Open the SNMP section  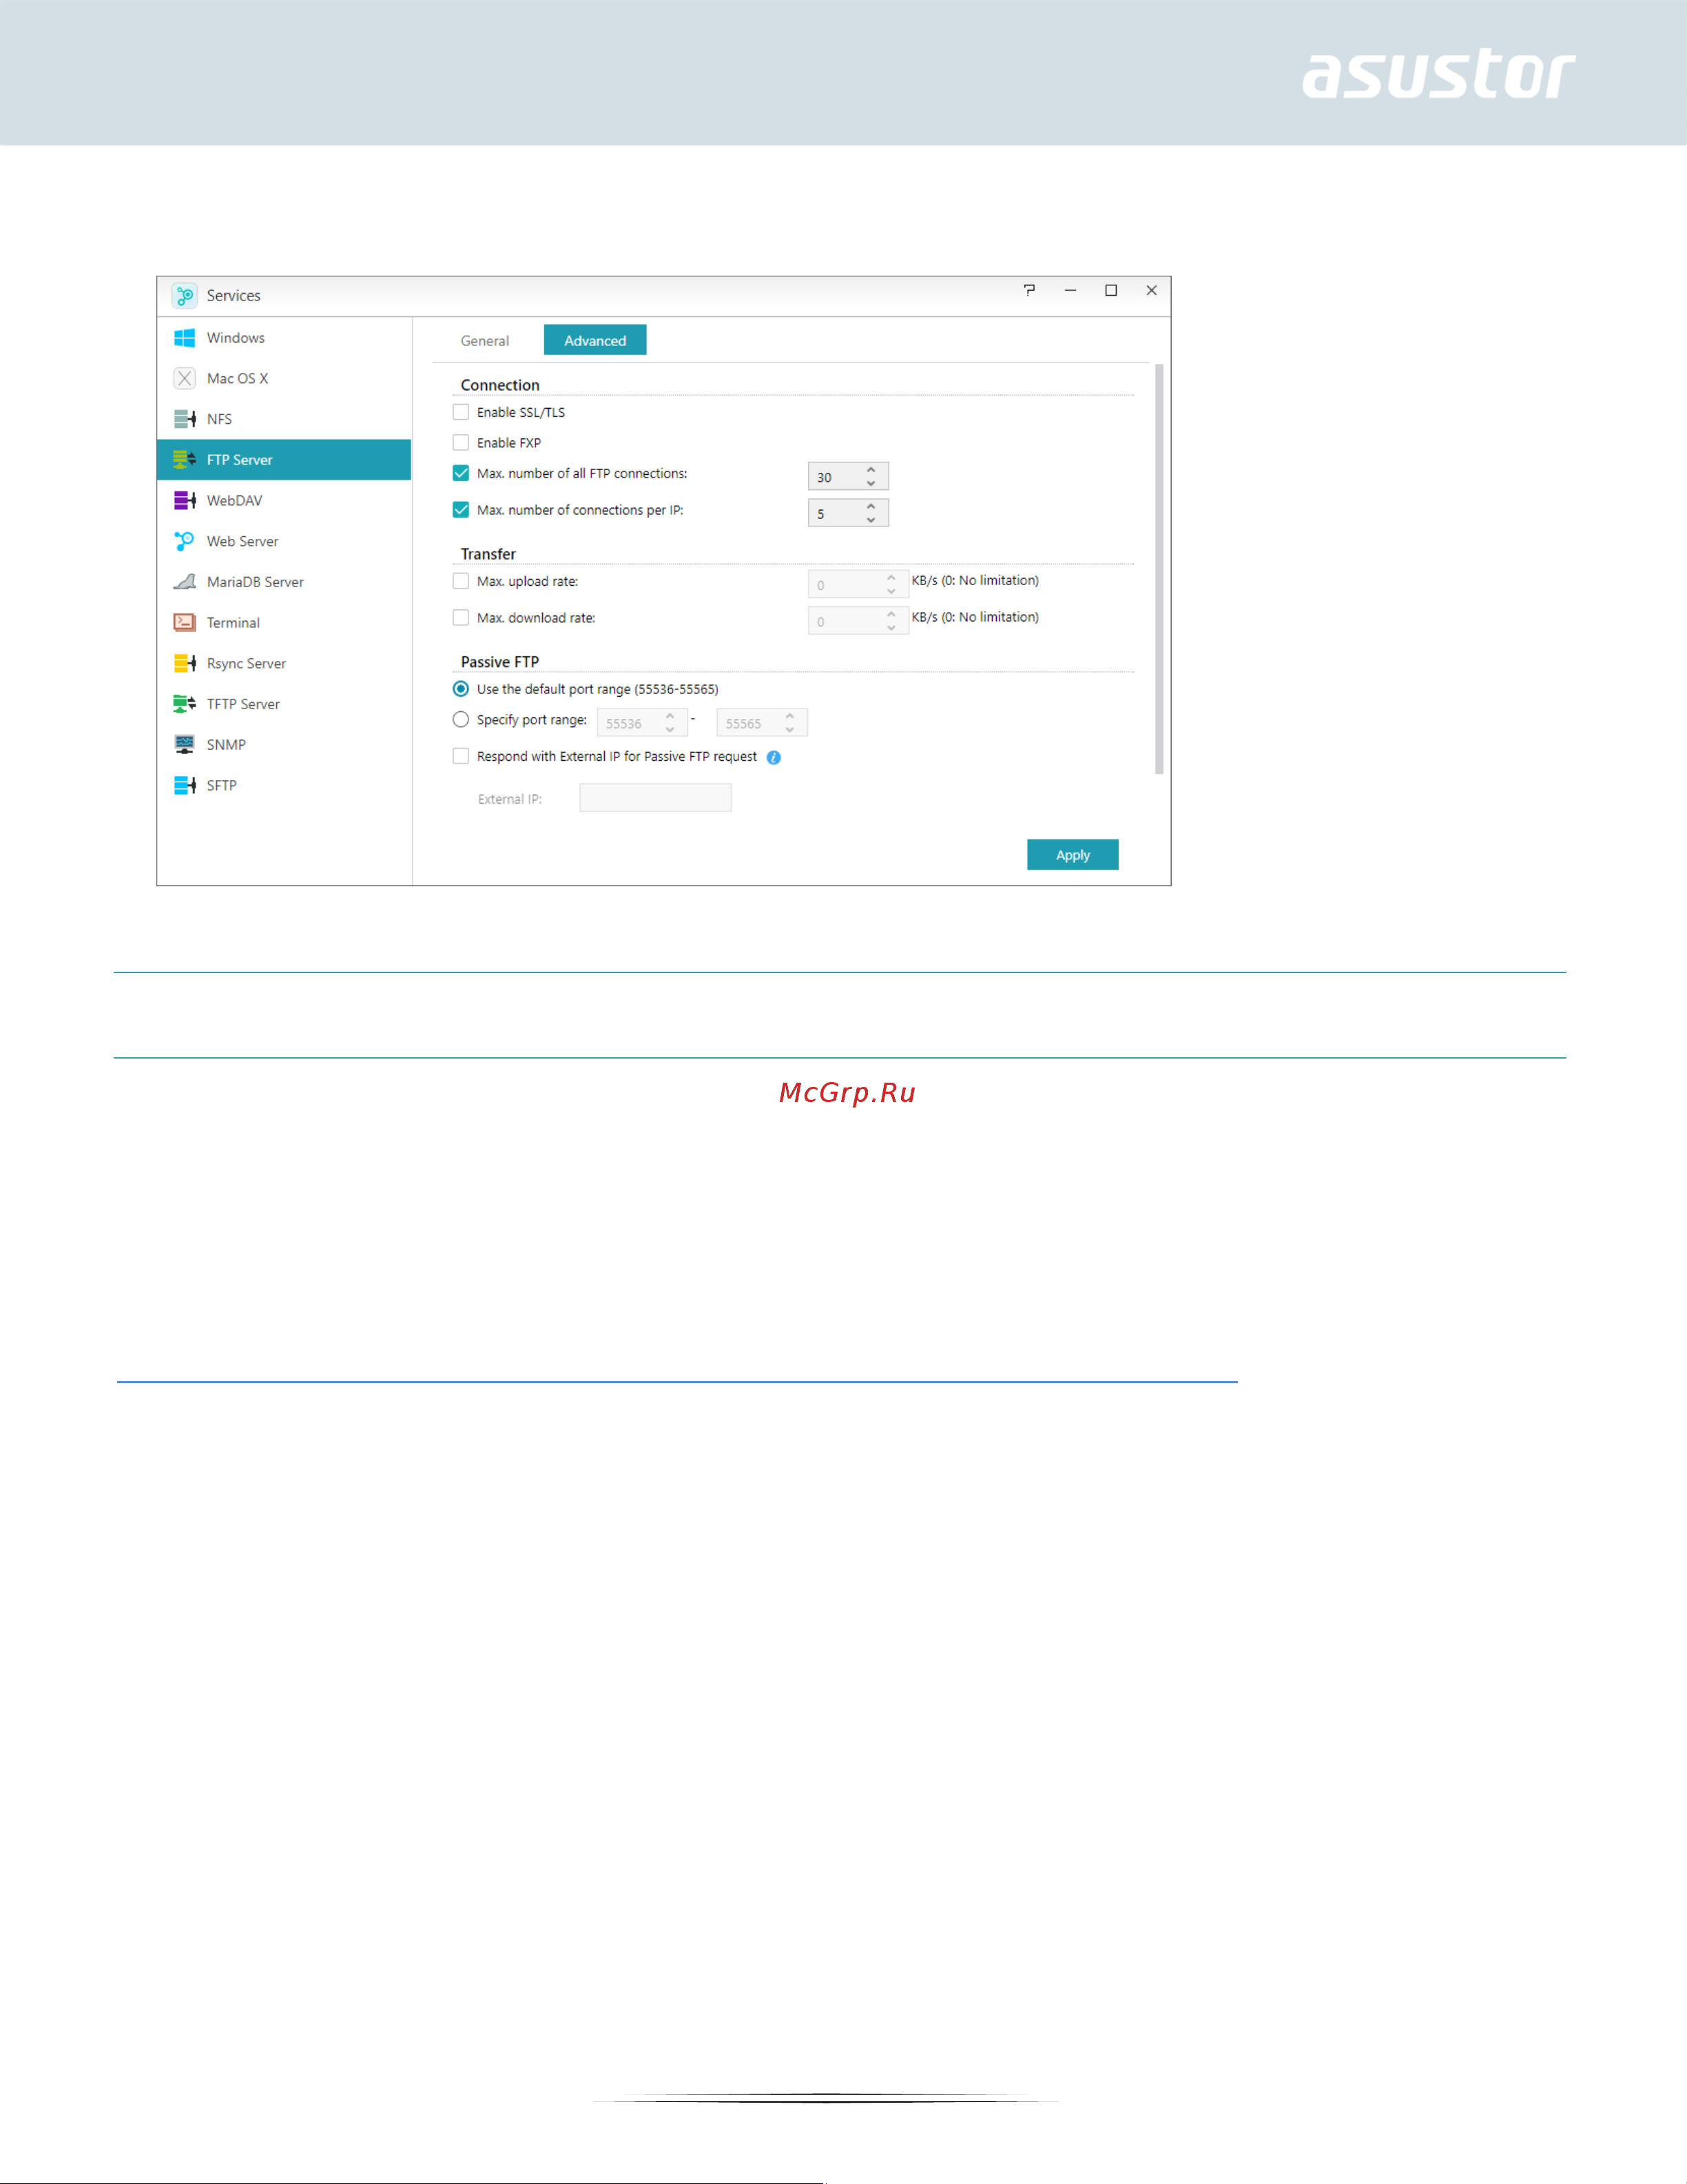click(x=284, y=744)
